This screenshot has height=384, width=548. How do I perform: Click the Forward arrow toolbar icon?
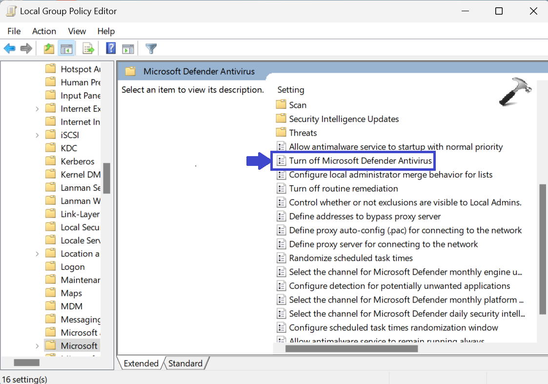(26, 48)
